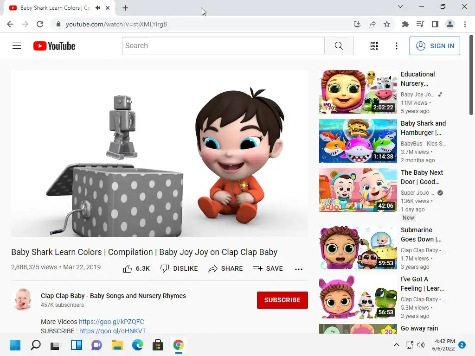Launch Microsoft Edge from taskbar

137,345
